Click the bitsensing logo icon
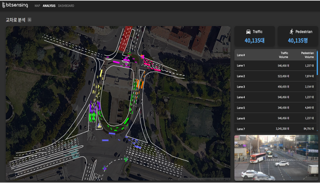 4,5
